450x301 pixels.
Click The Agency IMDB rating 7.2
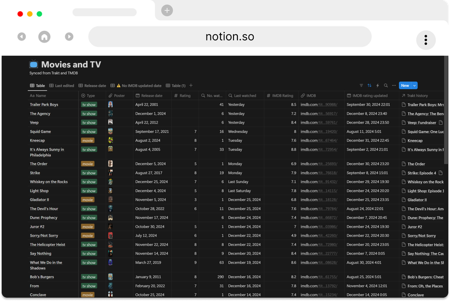(293, 113)
